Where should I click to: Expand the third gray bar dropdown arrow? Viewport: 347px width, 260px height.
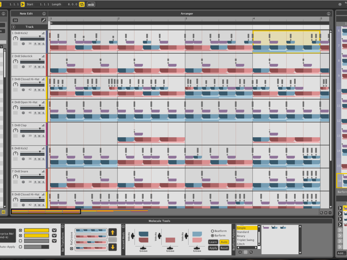54,241
